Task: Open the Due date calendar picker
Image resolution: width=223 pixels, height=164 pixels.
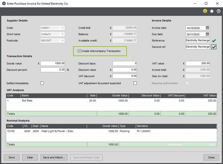Action: pyautogui.click(x=207, y=34)
